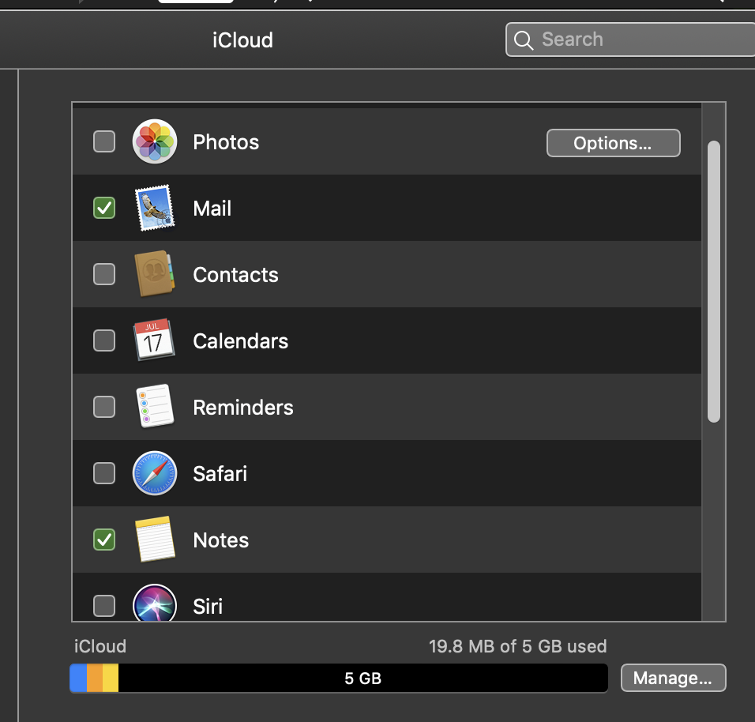755x722 pixels.
Task: Select the Safari label text
Action: [x=220, y=474]
